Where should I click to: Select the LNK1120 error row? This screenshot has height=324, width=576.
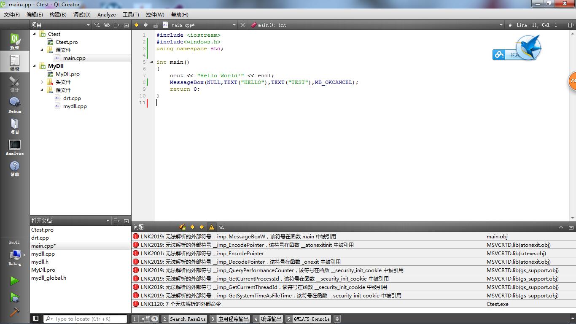pyautogui.click(x=353, y=304)
